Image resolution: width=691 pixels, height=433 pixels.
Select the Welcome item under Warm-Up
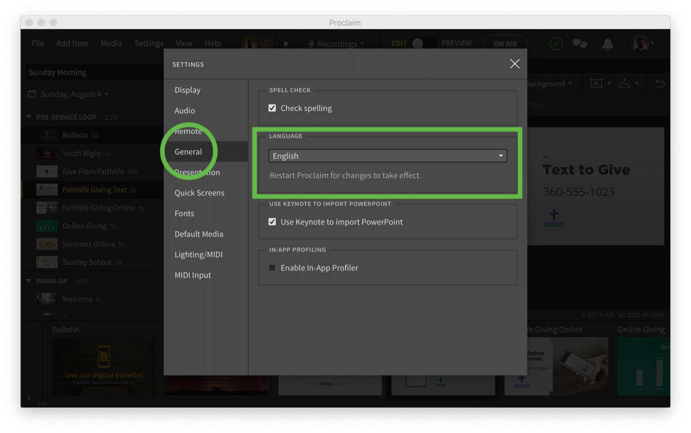click(92, 299)
